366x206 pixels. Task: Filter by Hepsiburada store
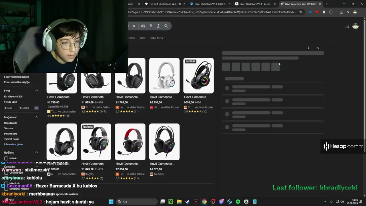point(11,123)
